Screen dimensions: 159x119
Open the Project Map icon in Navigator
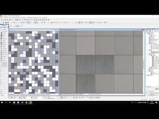(150, 31)
